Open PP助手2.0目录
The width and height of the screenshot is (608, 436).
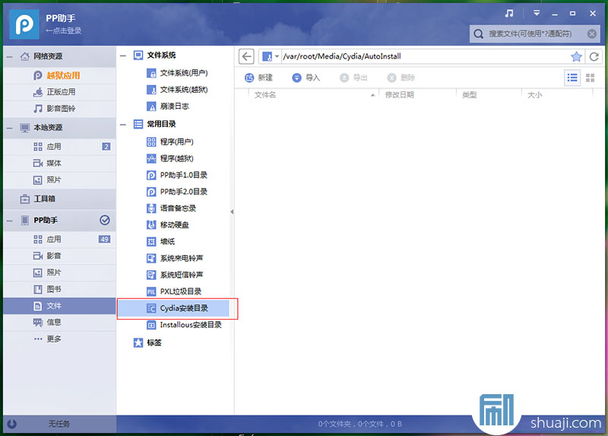pos(177,192)
